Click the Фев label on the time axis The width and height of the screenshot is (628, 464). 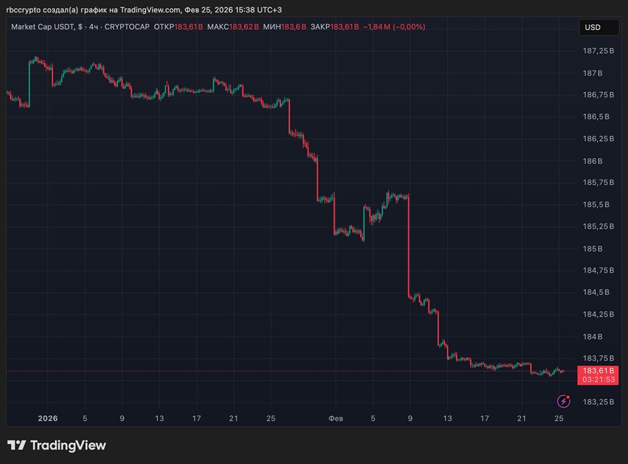[338, 418]
